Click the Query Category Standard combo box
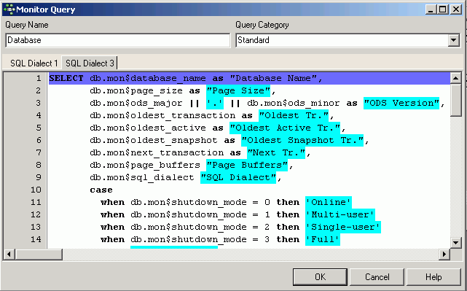Image resolution: width=467 pixels, height=291 pixels. click(348, 40)
